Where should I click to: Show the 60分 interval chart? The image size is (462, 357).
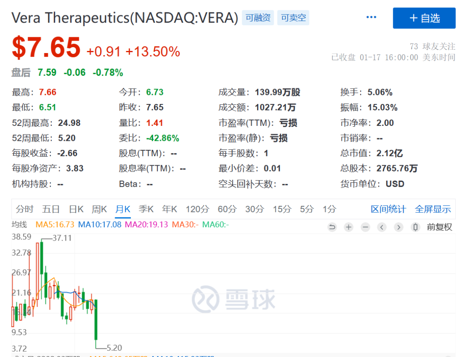[227, 209]
